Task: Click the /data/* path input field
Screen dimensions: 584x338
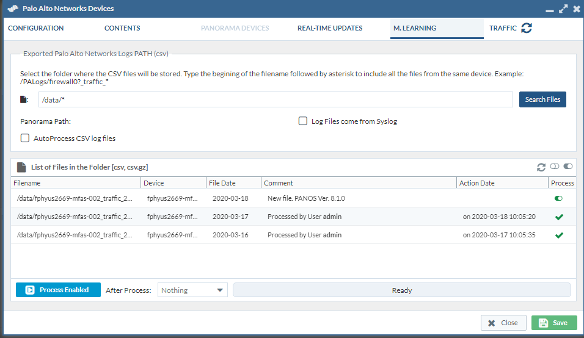Action: (275, 99)
